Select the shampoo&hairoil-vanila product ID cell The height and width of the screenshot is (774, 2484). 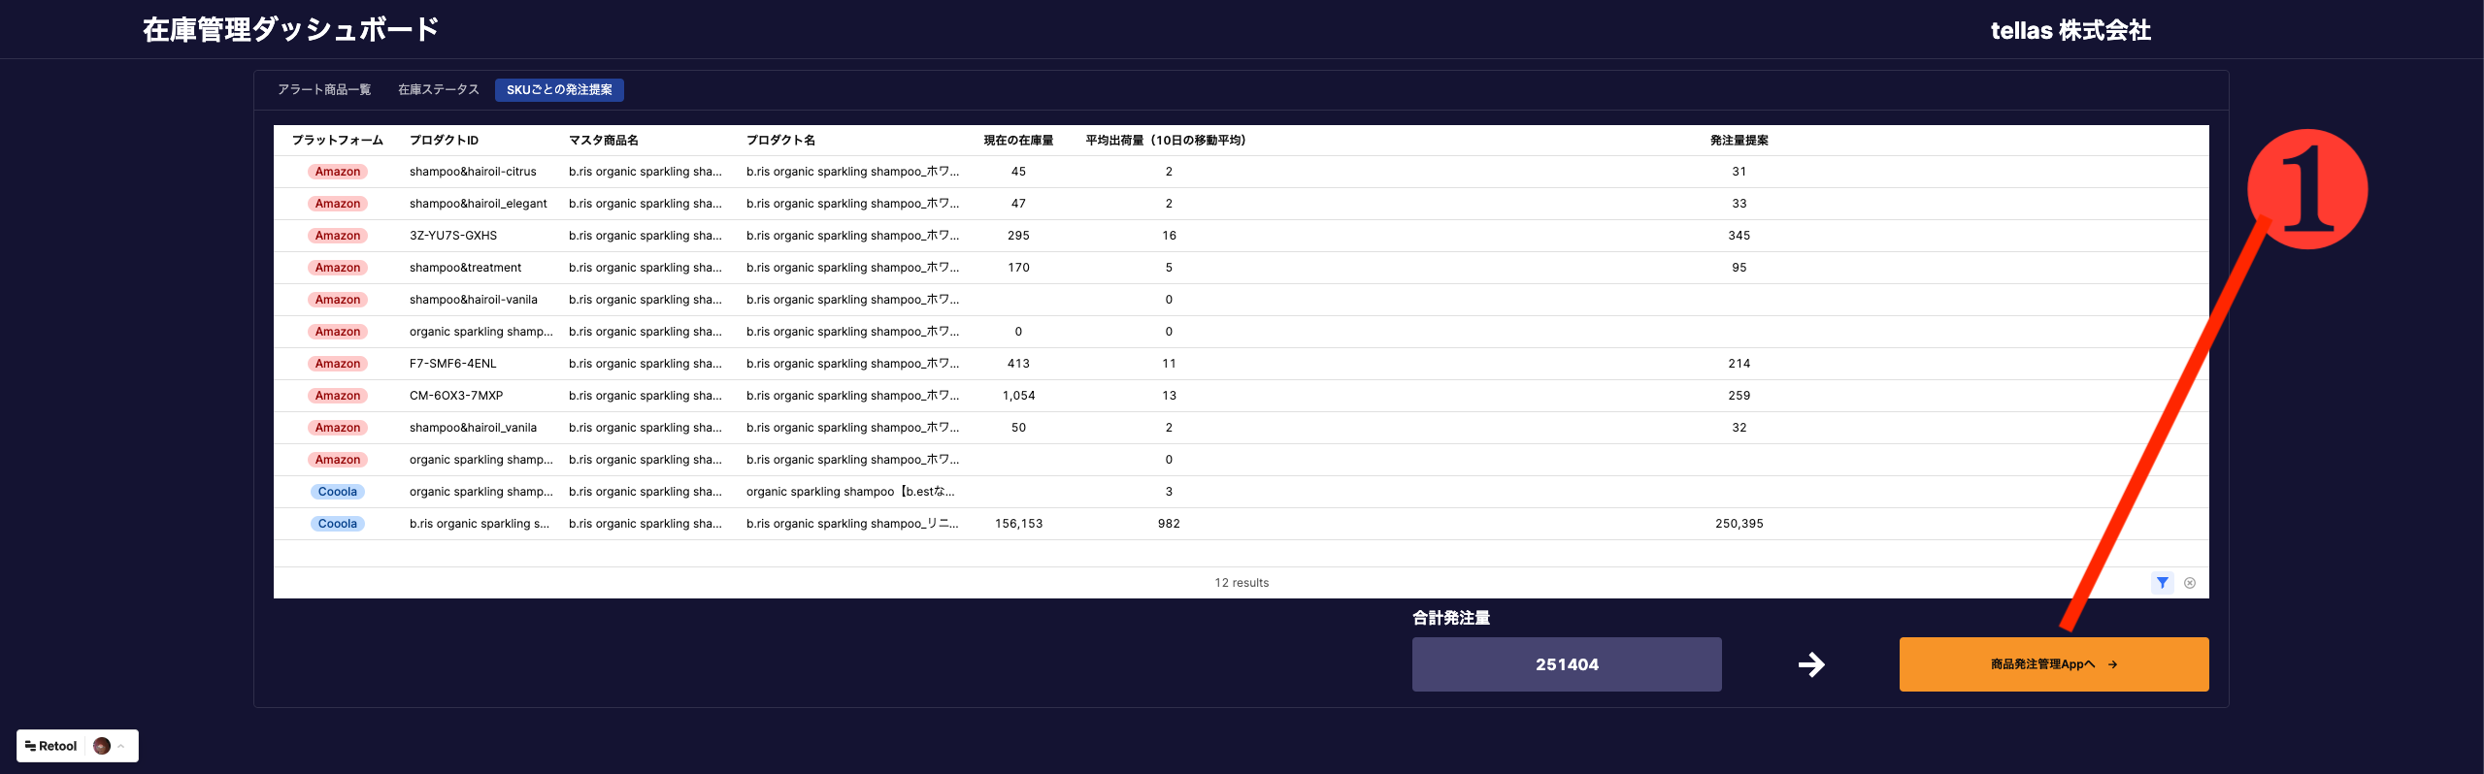click(473, 300)
